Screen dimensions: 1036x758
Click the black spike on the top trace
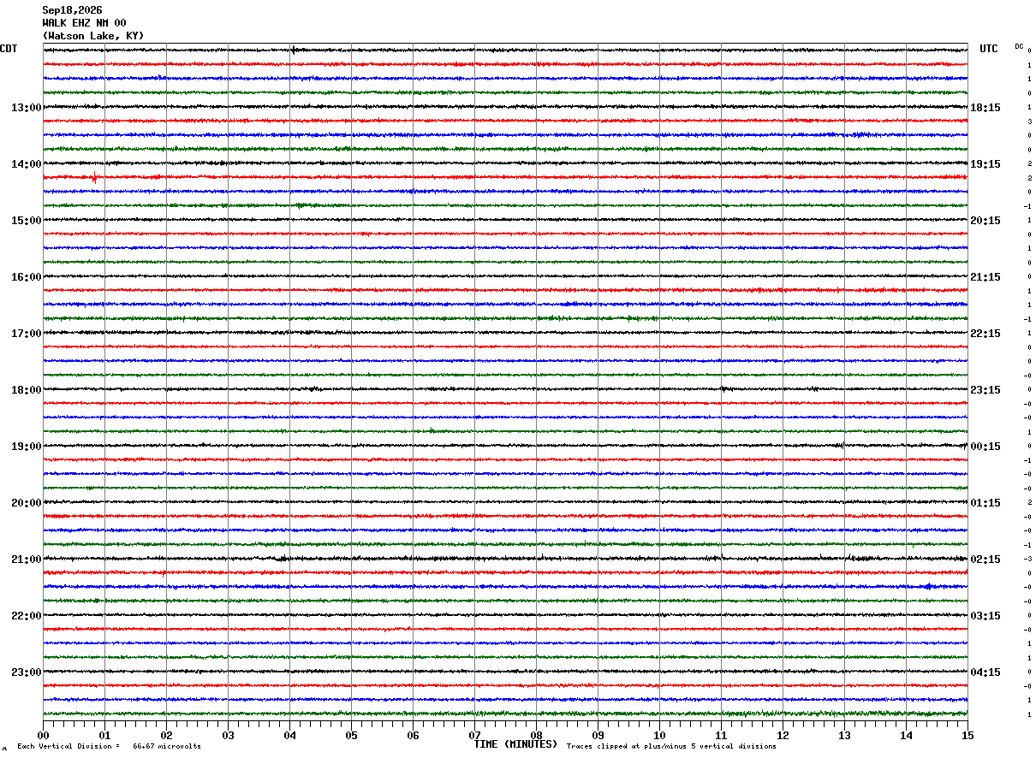(x=293, y=50)
